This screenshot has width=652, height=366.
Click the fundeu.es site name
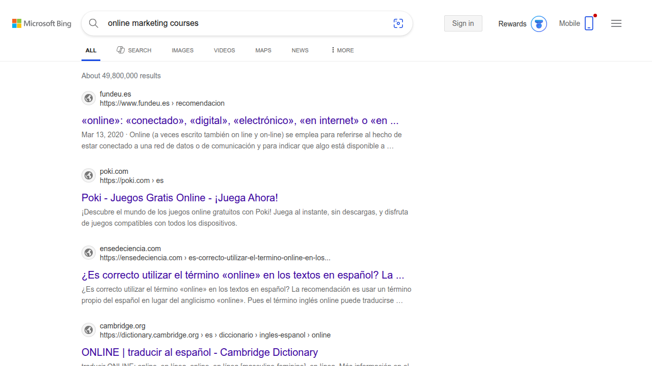pyautogui.click(x=116, y=94)
